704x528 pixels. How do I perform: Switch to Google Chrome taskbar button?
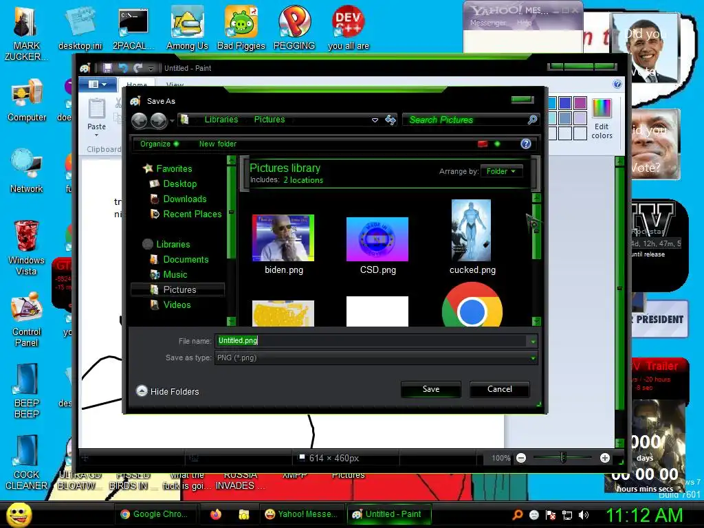pos(155,514)
